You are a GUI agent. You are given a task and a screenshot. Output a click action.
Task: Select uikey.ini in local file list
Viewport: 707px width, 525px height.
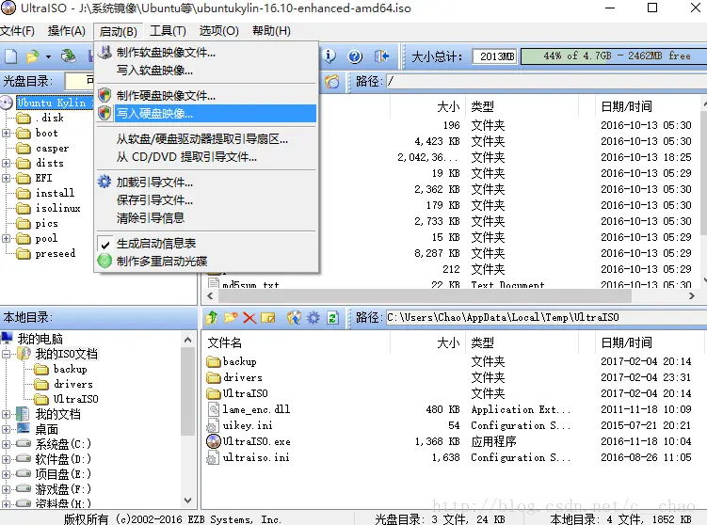[248, 425]
